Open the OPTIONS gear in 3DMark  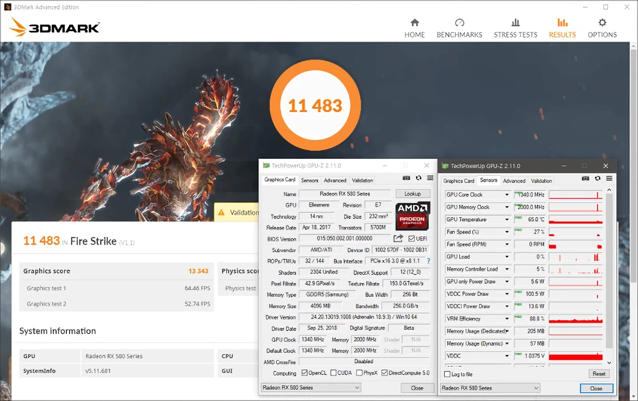[x=602, y=22]
